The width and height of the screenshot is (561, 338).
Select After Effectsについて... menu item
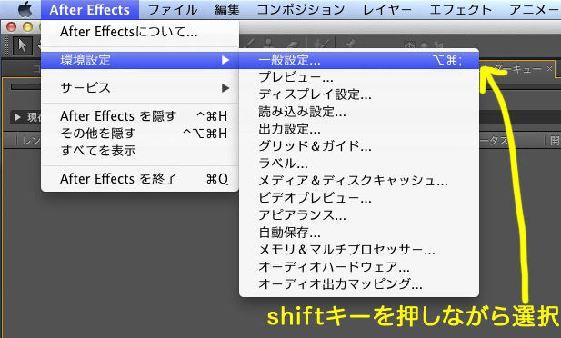click(x=140, y=32)
